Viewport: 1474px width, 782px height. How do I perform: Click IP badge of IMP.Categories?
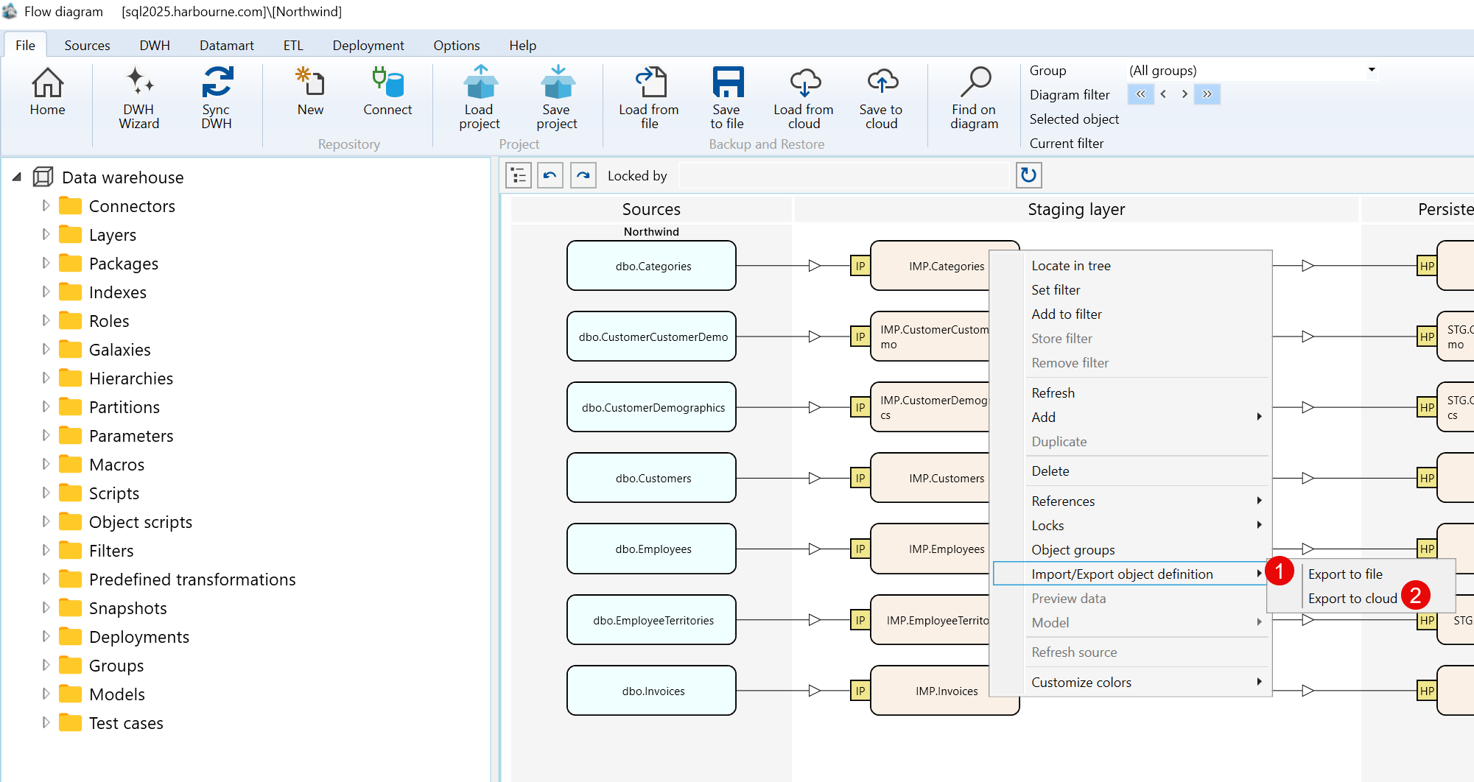[860, 266]
